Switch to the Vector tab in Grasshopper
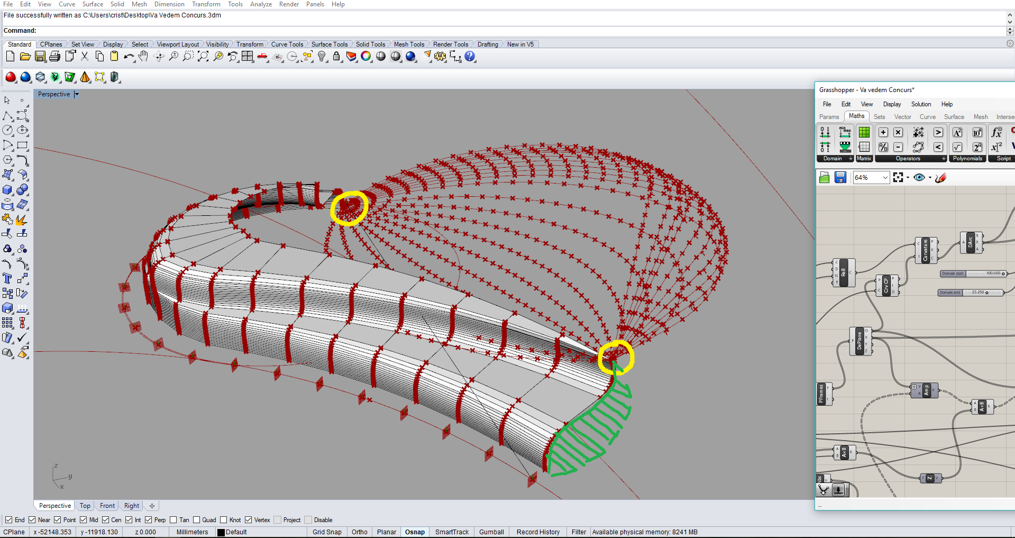The width and height of the screenshot is (1015, 538). [902, 117]
